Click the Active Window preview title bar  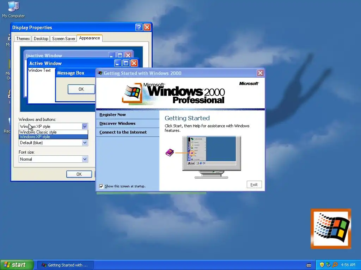click(83, 63)
